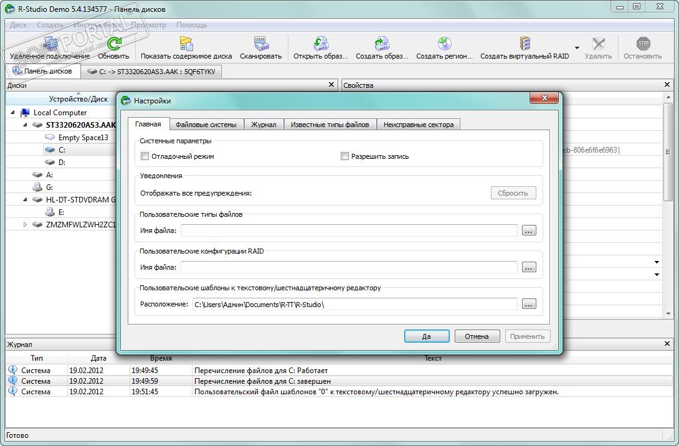Screen dimensions: 679x446
Task: Select log row "Перечисление файлов для C: завершен"
Action: click(339, 381)
